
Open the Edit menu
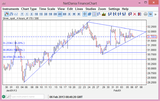point(70,9)
